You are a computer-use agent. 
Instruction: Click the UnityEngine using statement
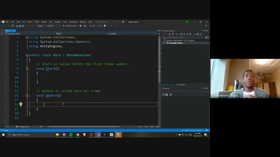pos(45,46)
